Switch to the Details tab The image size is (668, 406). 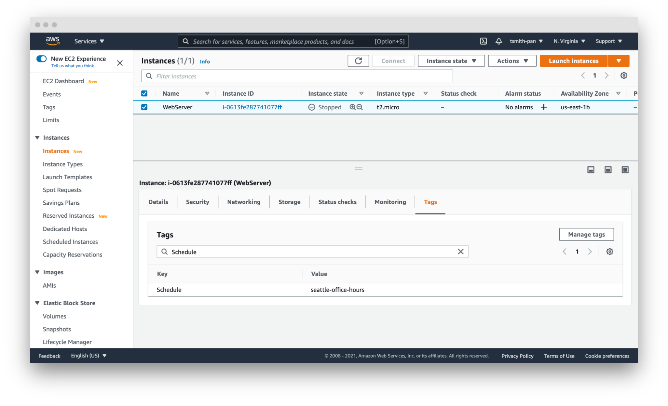[158, 202]
